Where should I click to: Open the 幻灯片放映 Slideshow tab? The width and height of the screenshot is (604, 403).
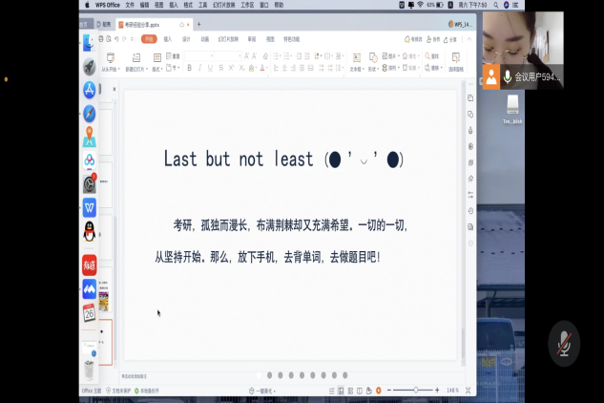228,39
